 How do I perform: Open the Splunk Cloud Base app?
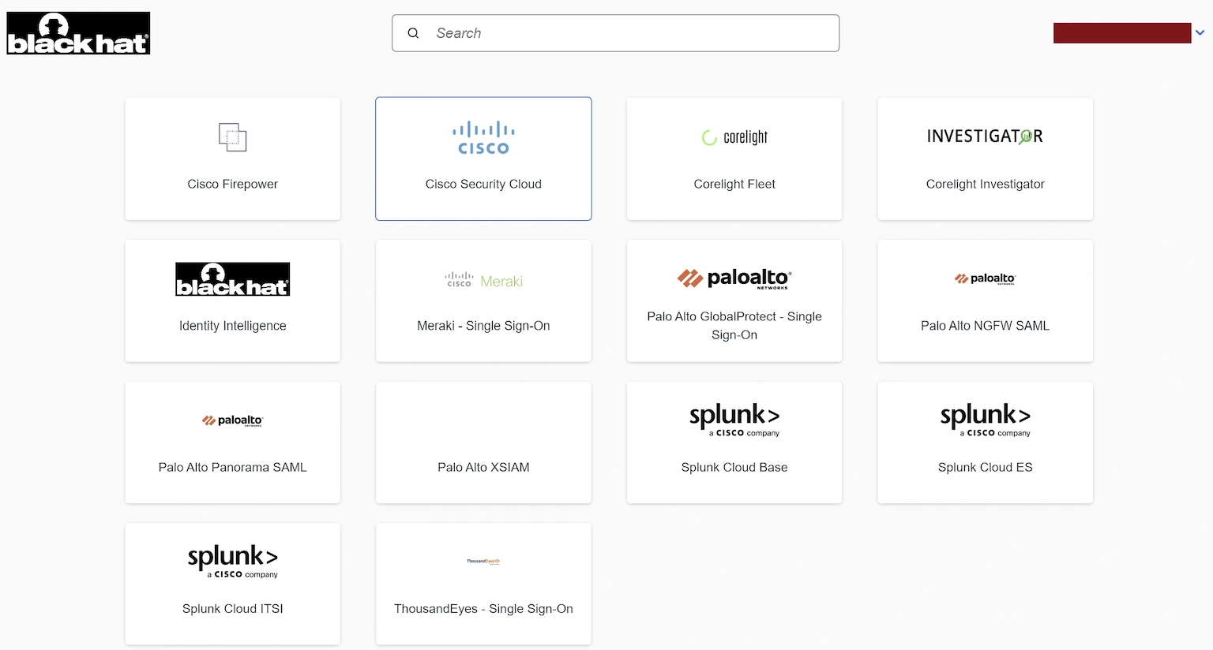point(734,443)
